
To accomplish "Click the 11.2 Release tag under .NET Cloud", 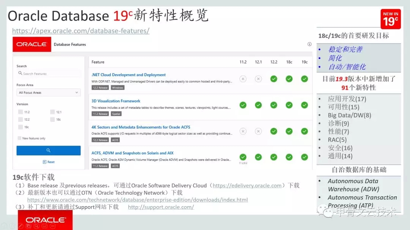I will pyautogui.click(x=100, y=88).
